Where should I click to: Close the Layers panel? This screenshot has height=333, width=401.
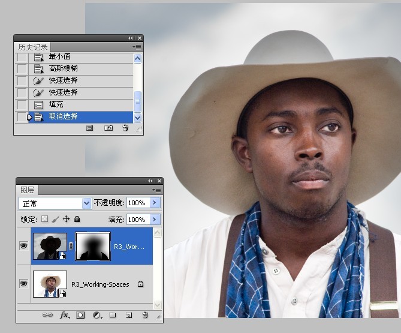159,181
